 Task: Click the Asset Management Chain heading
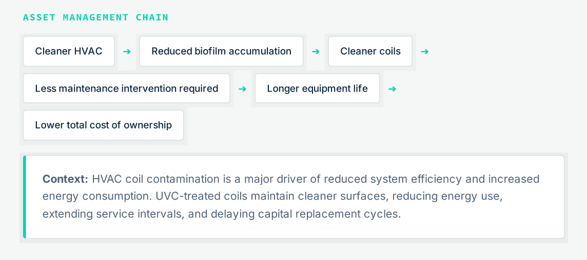96,17
